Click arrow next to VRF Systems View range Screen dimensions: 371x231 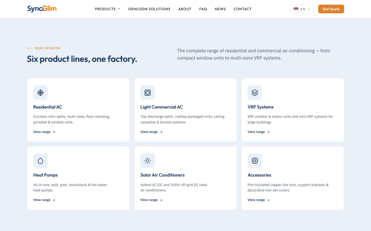point(268,132)
